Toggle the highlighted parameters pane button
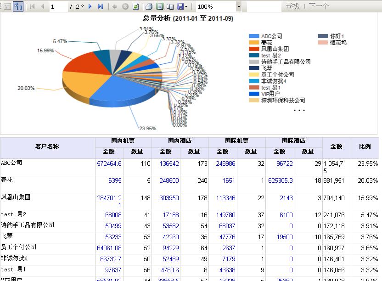The image size is (382, 281). point(18,6)
